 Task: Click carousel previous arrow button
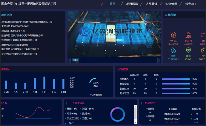click(70, 60)
